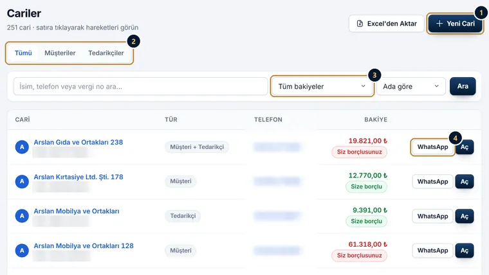489x275 pixels.
Task: Switch to the Müşteriler tab
Action: [60, 53]
